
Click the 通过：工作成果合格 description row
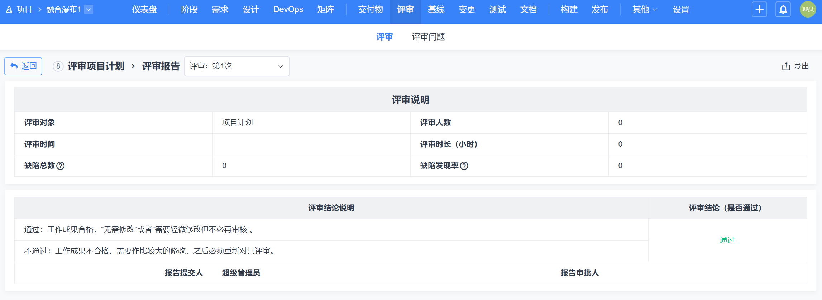[331, 229]
